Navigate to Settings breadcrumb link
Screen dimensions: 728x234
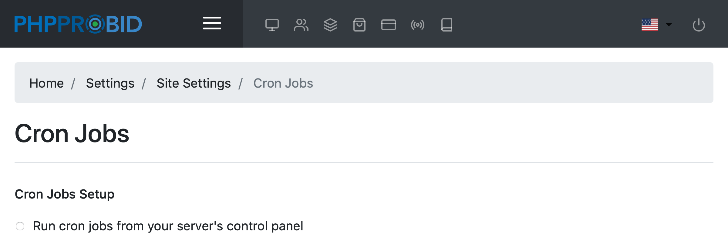(x=110, y=83)
